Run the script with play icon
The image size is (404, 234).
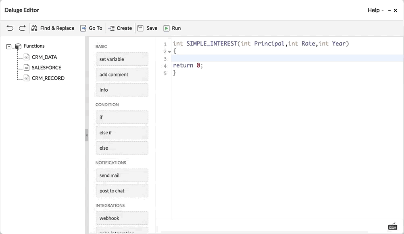(166, 28)
